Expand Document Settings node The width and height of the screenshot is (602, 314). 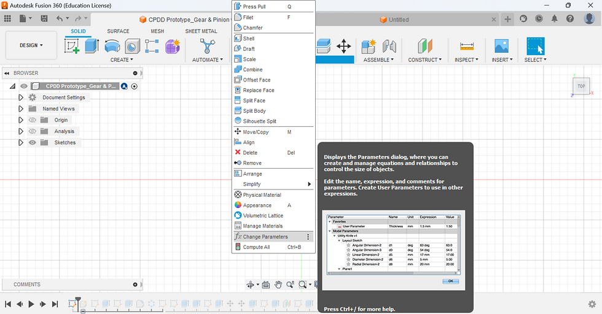[x=21, y=98]
